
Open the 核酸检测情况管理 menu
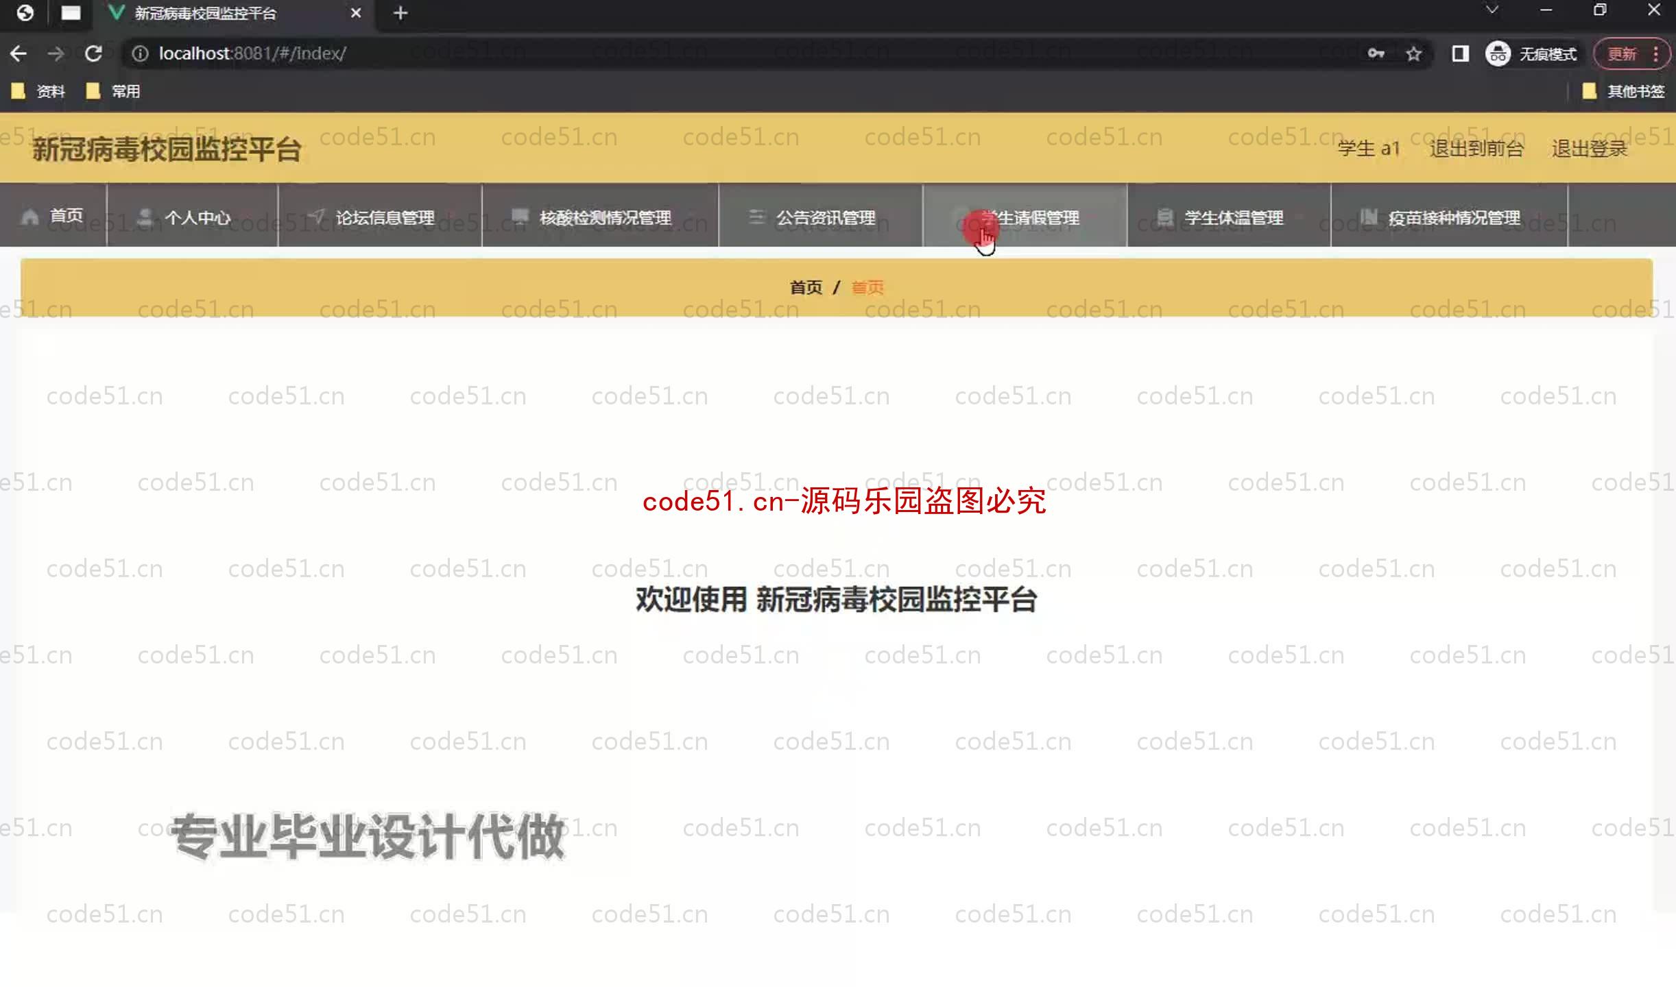[x=601, y=215]
